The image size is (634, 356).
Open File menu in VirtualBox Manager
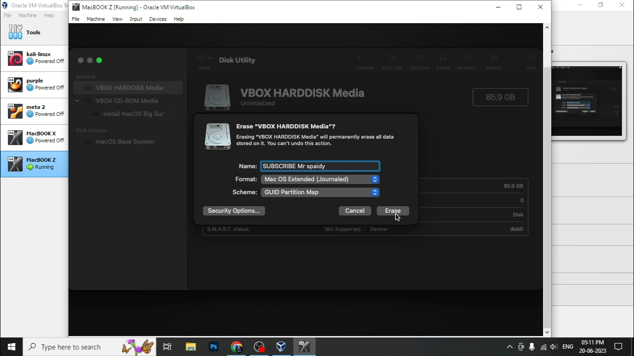tap(7, 15)
